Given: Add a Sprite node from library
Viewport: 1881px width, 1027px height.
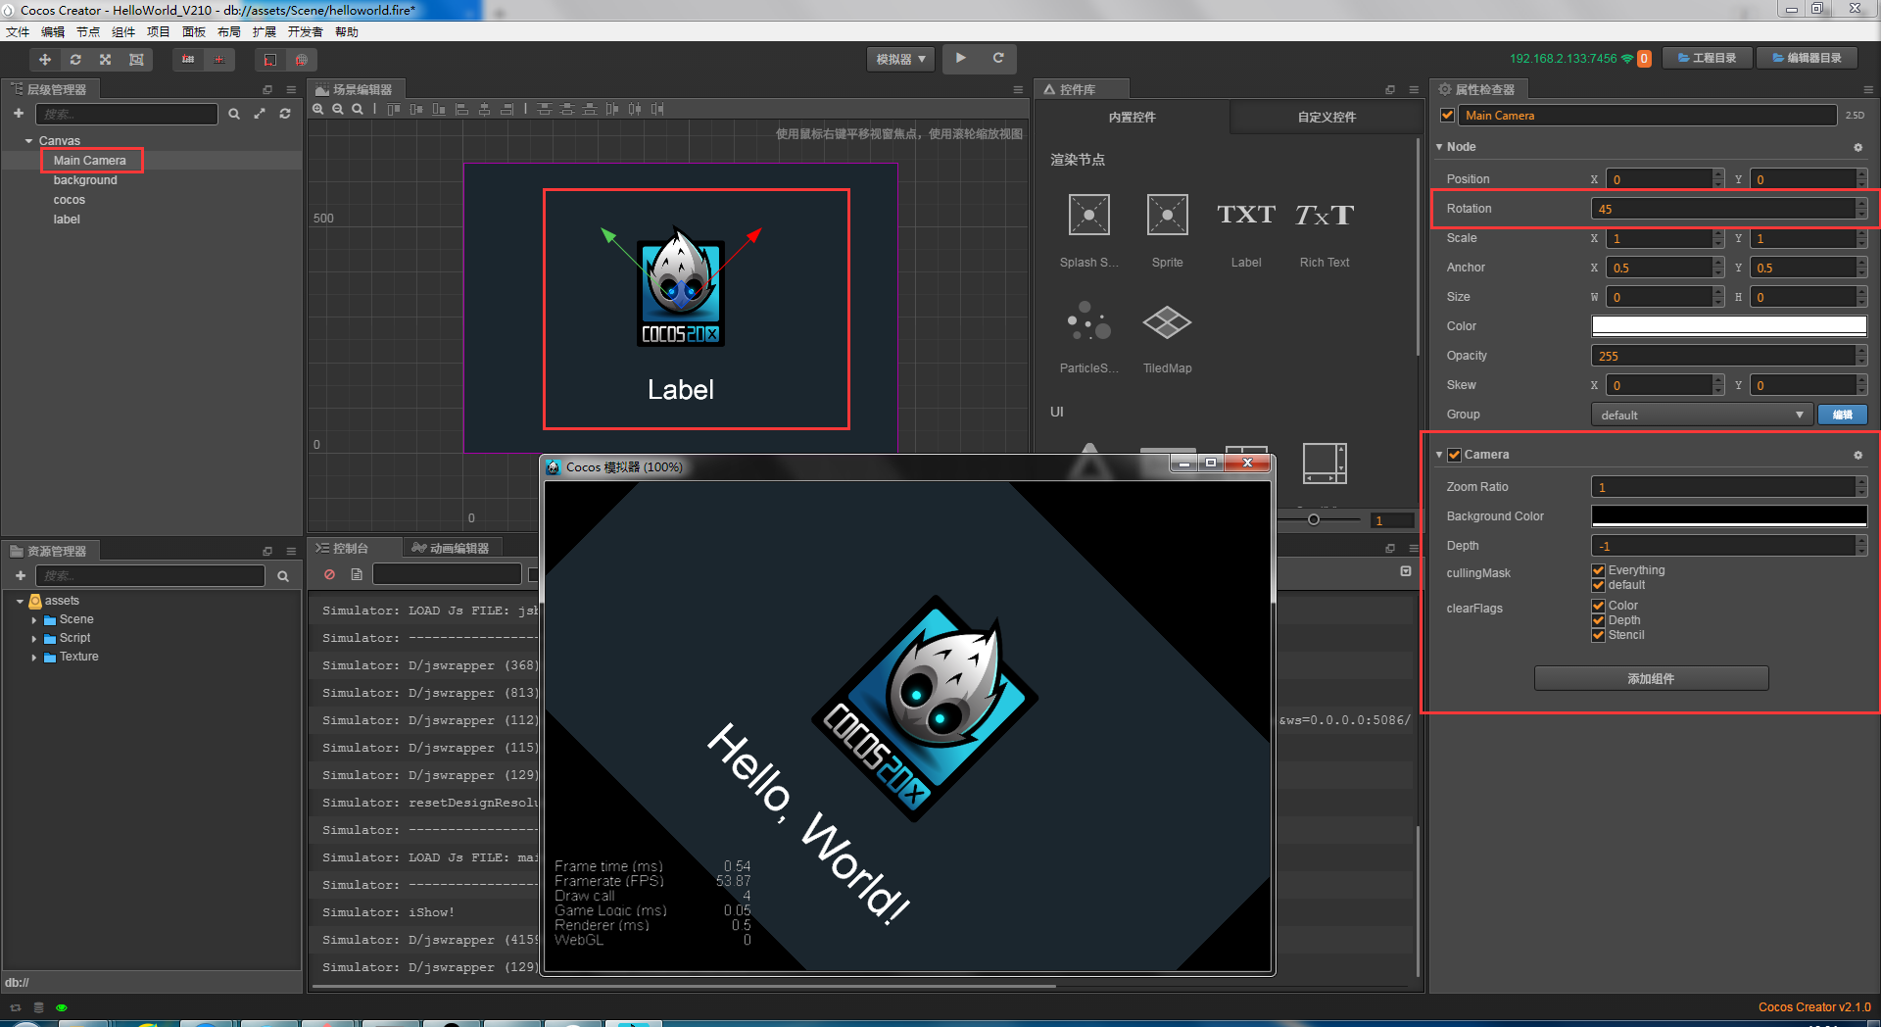Looking at the screenshot, I should (1167, 230).
